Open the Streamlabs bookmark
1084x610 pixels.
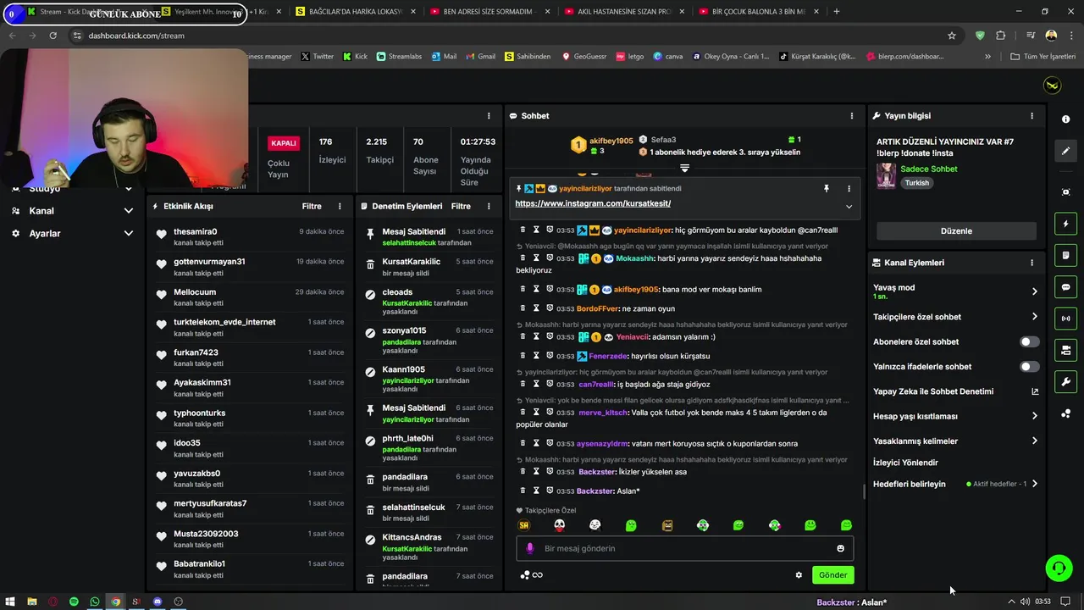point(399,57)
